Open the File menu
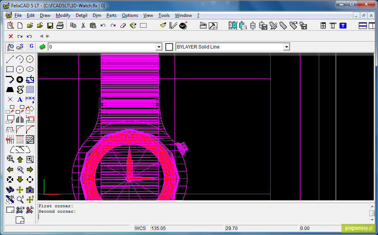 18,15
